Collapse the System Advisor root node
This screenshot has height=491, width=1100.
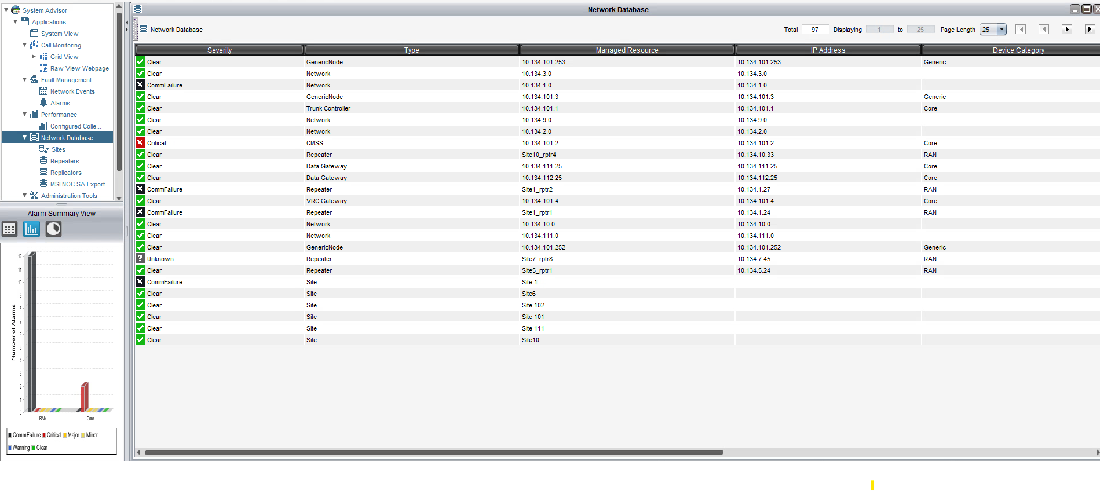click(x=6, y=10)
